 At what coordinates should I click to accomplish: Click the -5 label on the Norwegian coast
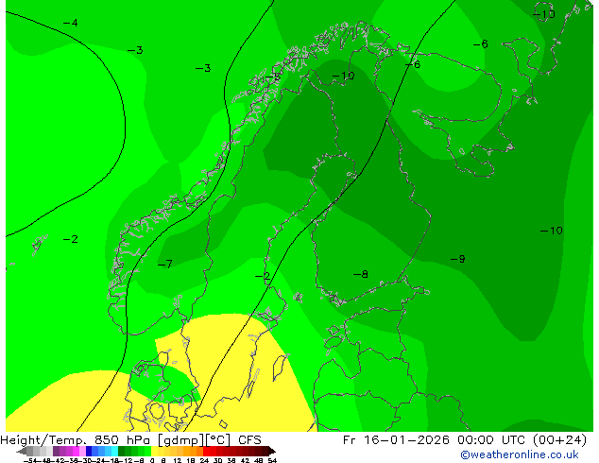(x=272, y=77)
